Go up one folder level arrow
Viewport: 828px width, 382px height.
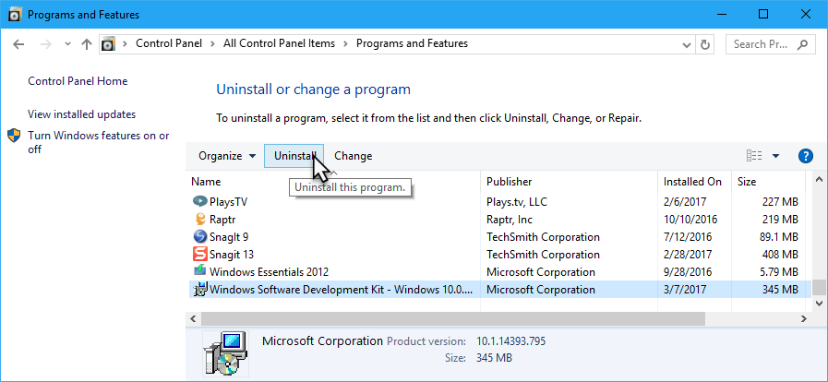tap(87, 44)
